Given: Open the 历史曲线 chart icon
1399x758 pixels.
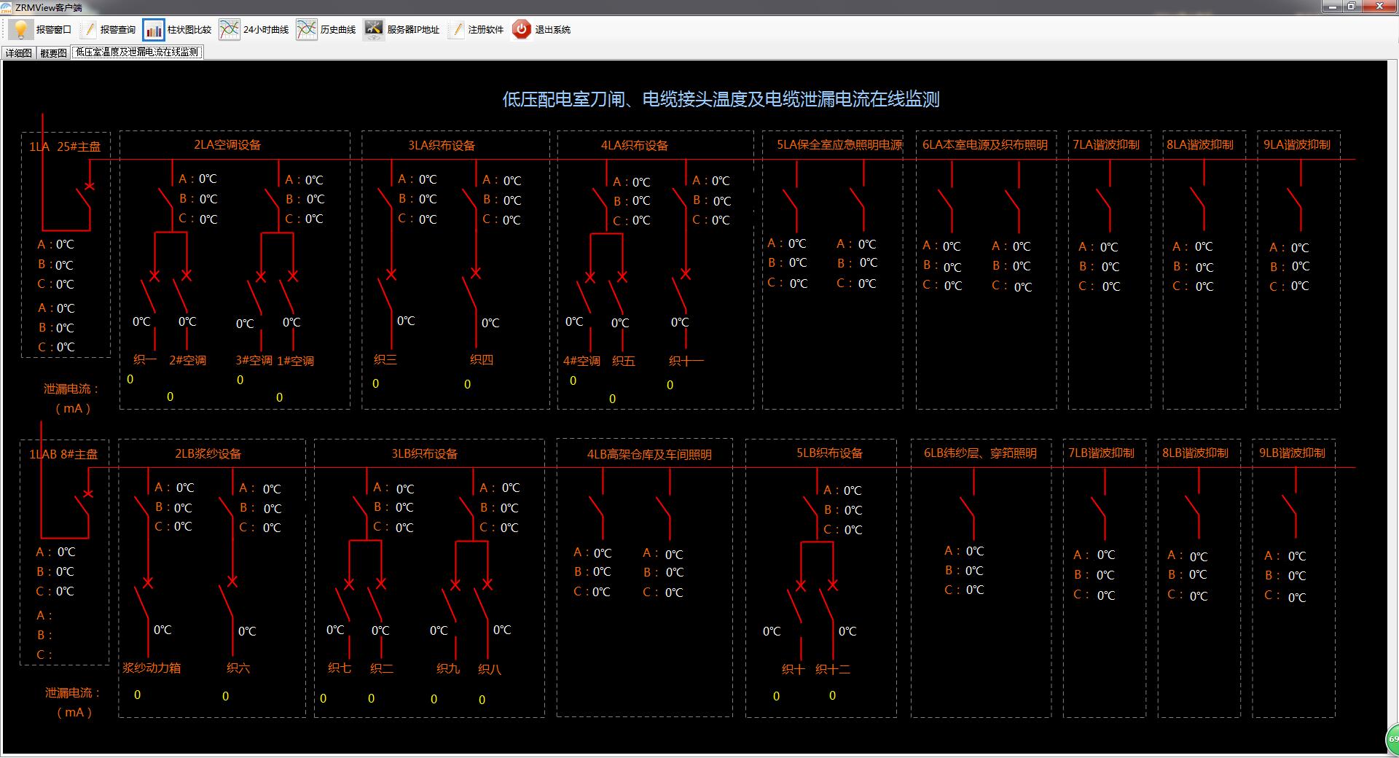Looking at the screenshot, I should tap(307, 30).
